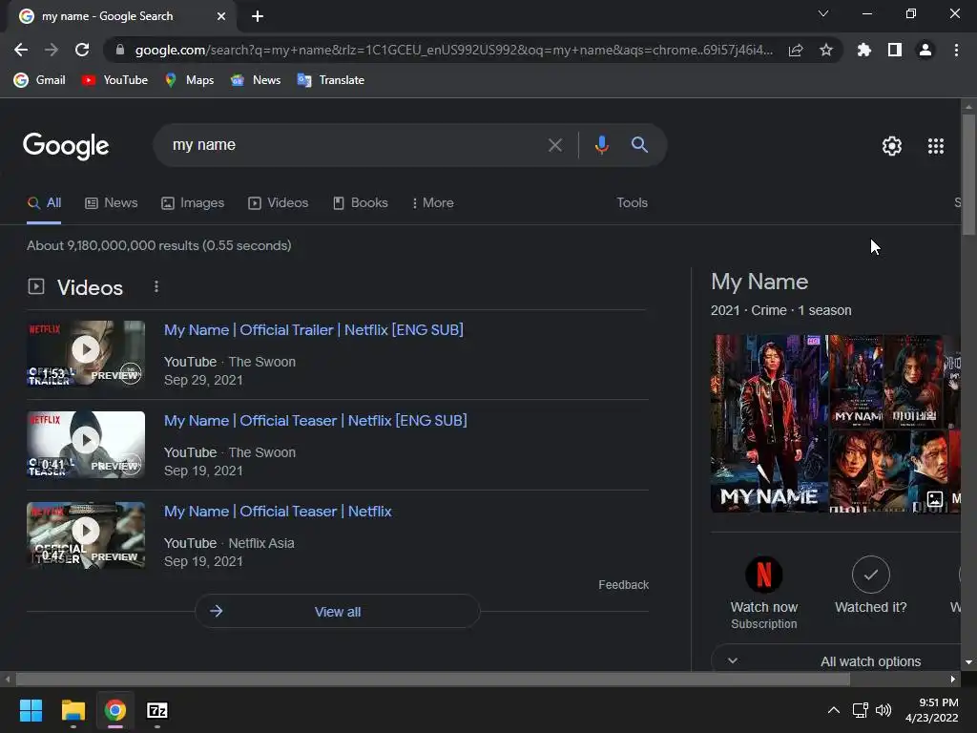This screenshot has height=733, width=977.
Task: Click the forward navigation arrow
Action: pos(52,50)
